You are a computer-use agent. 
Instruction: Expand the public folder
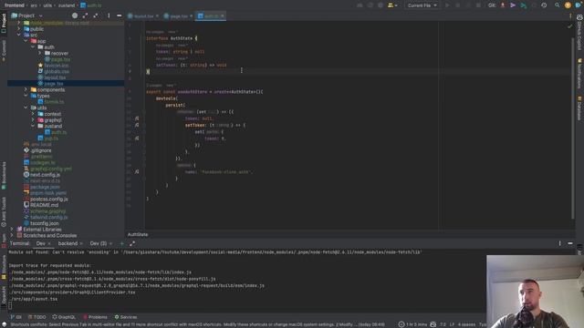click(x=19, y=28)
